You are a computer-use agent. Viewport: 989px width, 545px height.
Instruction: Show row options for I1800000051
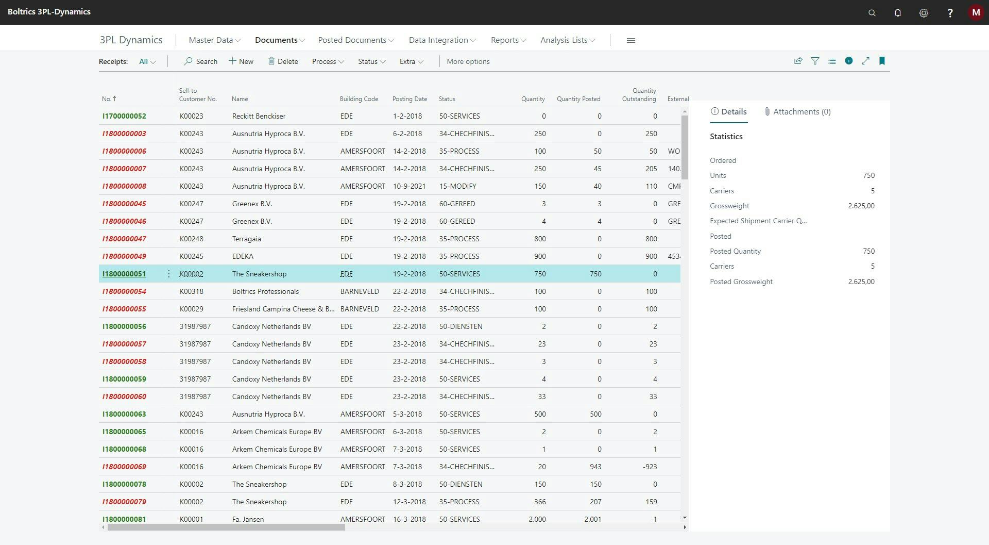[168, 274]
